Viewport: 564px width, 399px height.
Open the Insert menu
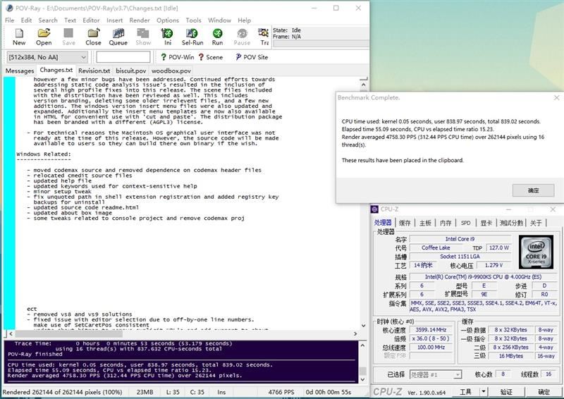(114, 20)
